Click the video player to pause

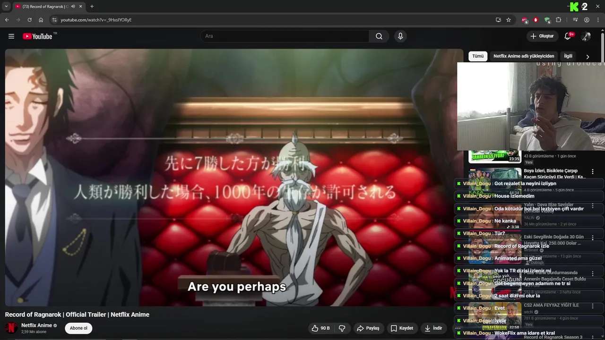point(234,178)
